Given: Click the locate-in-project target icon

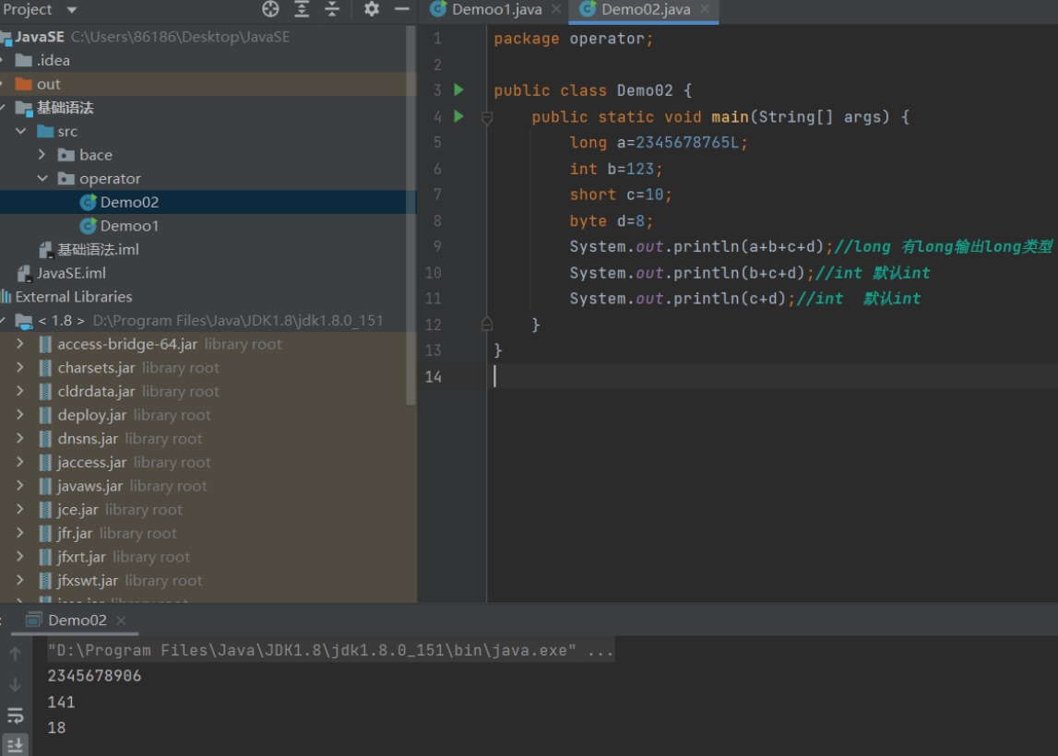Looking at the screenshot, I should click(270, 9).
